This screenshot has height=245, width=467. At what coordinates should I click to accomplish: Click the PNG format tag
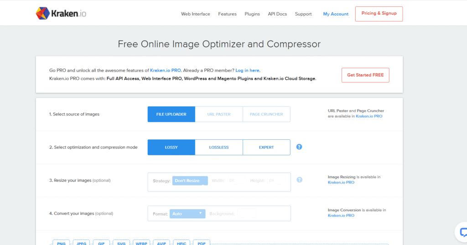point(61,243)
